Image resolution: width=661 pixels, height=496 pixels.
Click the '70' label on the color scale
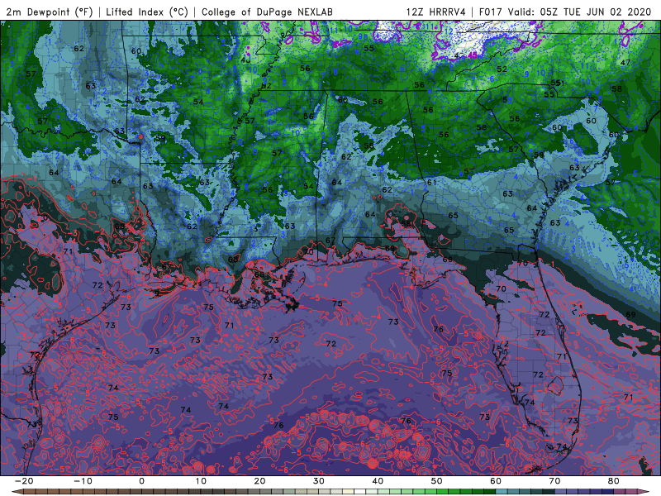point(554,481)
